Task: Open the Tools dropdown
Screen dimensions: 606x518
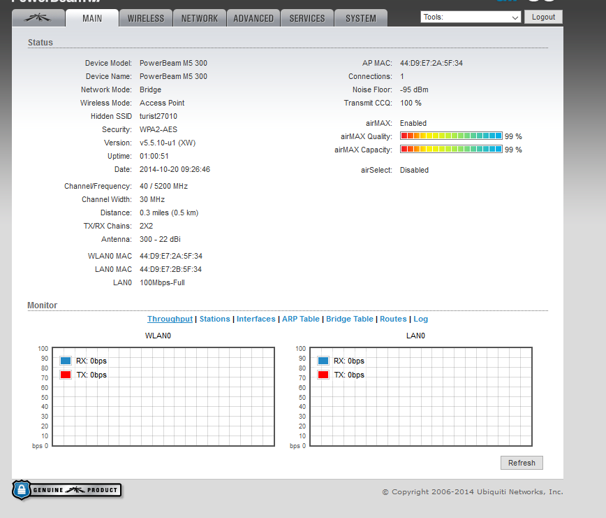Action: 471,17
